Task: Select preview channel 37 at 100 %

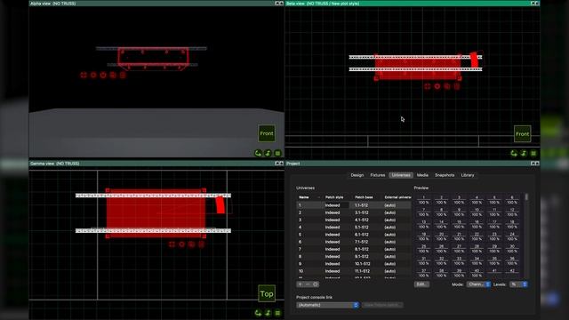Action: click(423, 273)
